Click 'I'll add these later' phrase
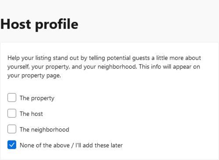 click(99, 145)
